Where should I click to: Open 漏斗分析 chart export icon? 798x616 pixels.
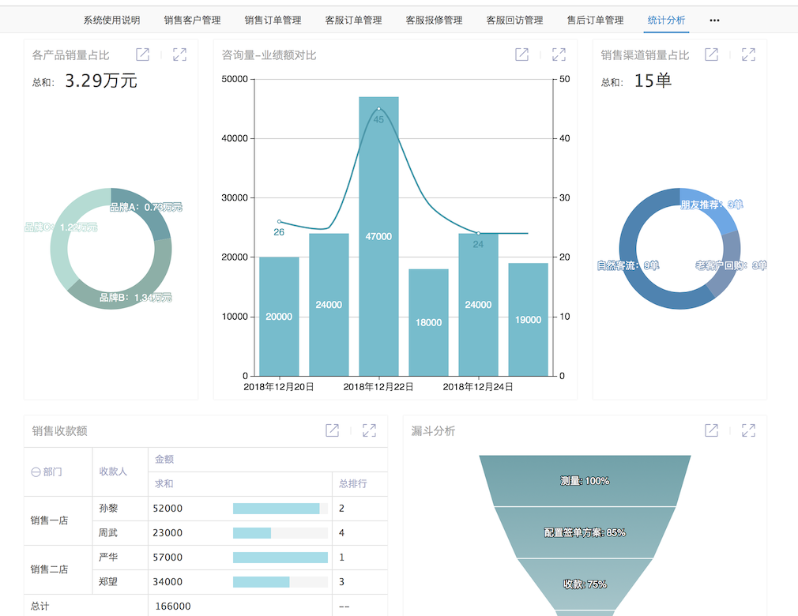[x=711, y=430]
